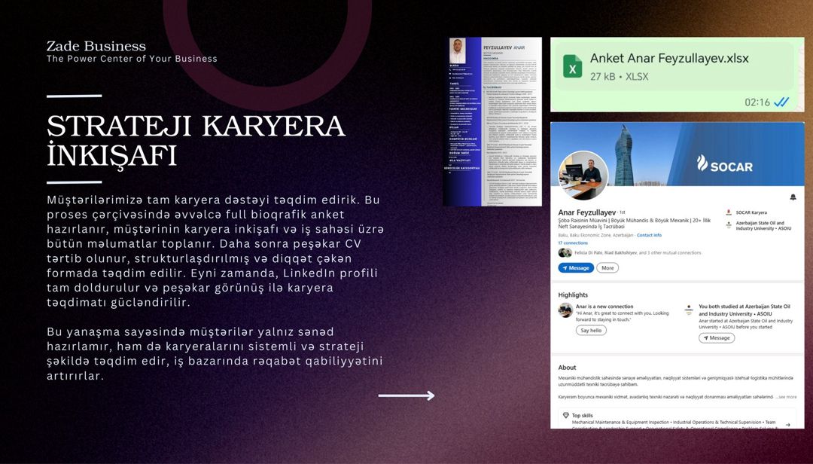Click the avatar beside 'Anar is a new connection'
813x464 pixels.
click(x=565, y=310)
